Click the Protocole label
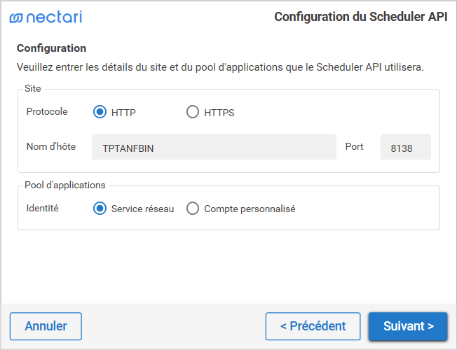 [47, 111]
